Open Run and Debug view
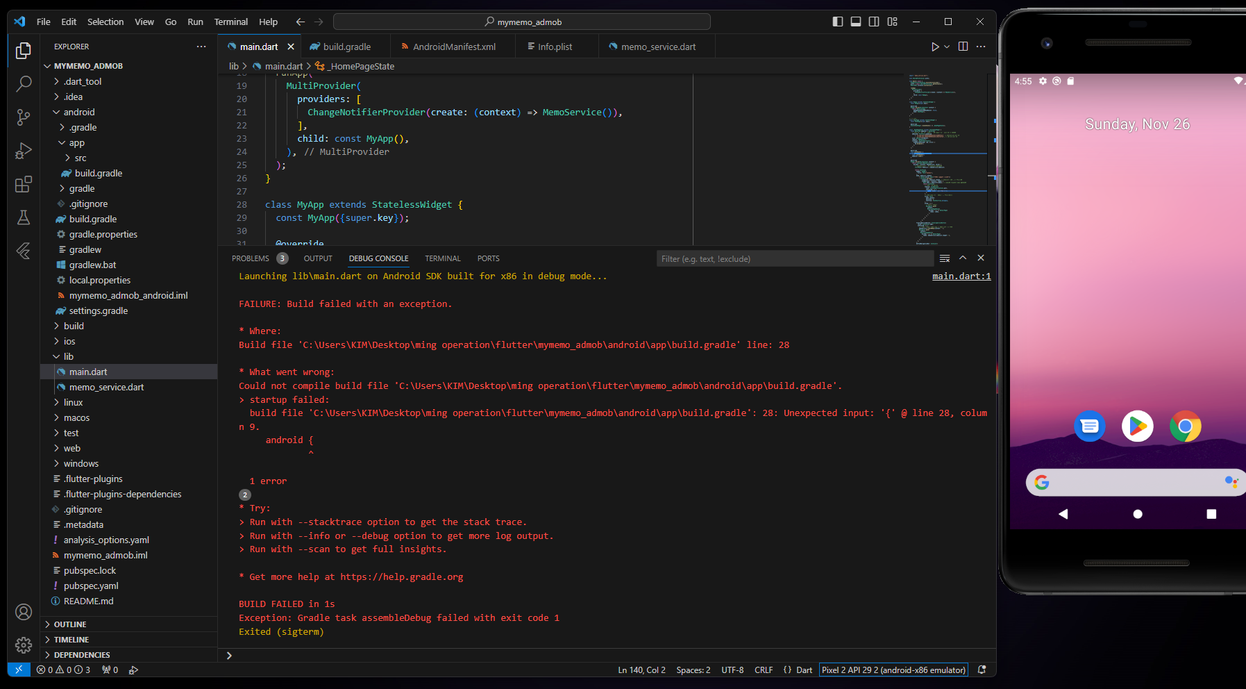This screenshot has height=689, width=1246. click(x=24, y=151)
